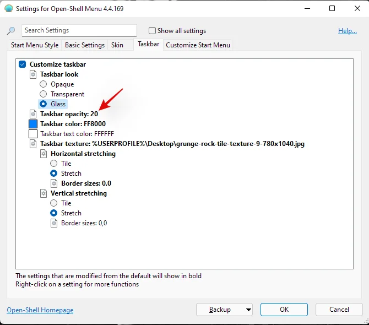The width and height of the screenshot is (369, 325).
Task: Click the icon beside bold Border sizes: 0,0
Action: [x=54, y=183]
